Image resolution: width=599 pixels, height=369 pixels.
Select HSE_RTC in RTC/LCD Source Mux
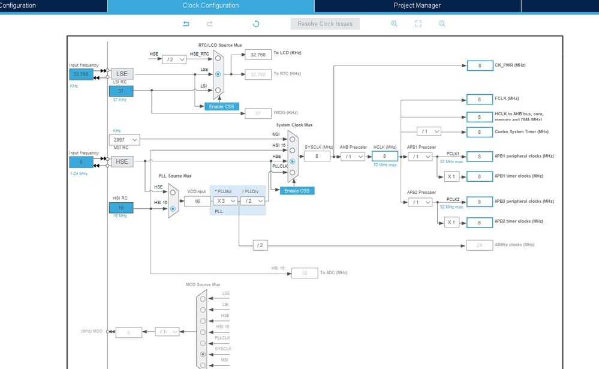click(218, 58)
